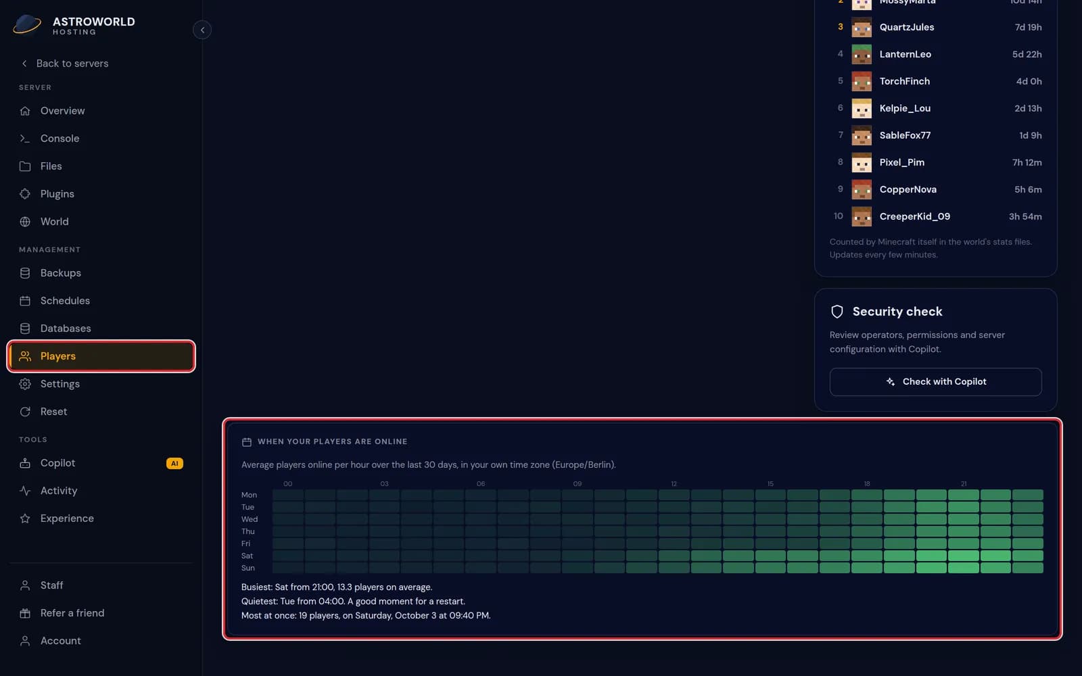Select SableFox77 player name
Viewport: 1082px width, 676px height.
tap(905, 135)
